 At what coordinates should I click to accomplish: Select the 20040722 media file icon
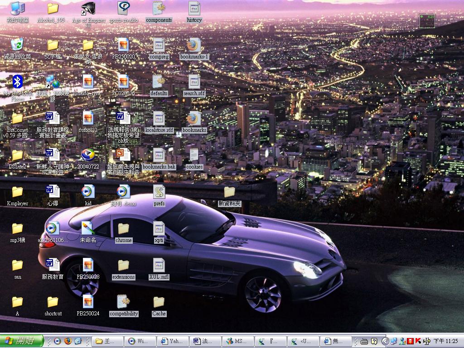point(88,155)
